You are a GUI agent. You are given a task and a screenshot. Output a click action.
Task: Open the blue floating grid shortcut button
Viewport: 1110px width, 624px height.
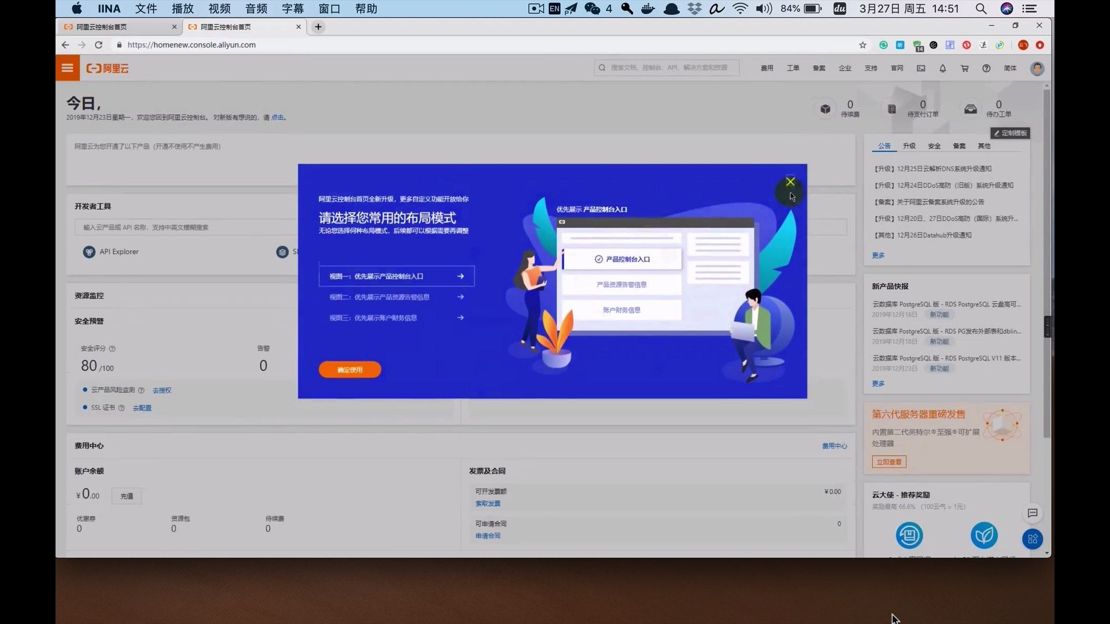[1033, 539]
